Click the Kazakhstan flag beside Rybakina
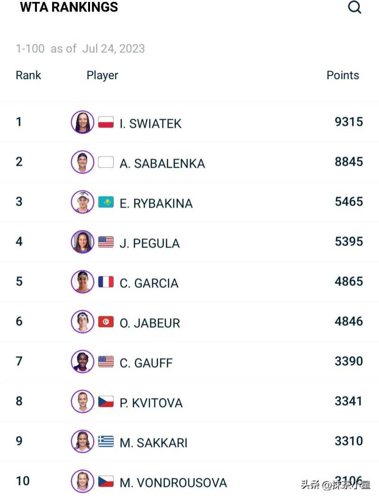The height and width of the screenshot is (498, 379). pyautogui.click(x=106, y=203)
